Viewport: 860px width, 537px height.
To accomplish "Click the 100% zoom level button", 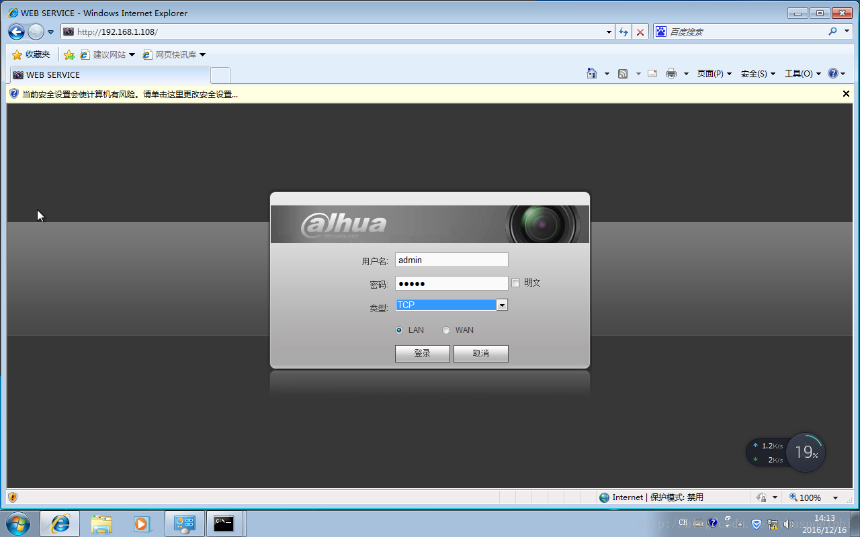I will tap(805, 497).
